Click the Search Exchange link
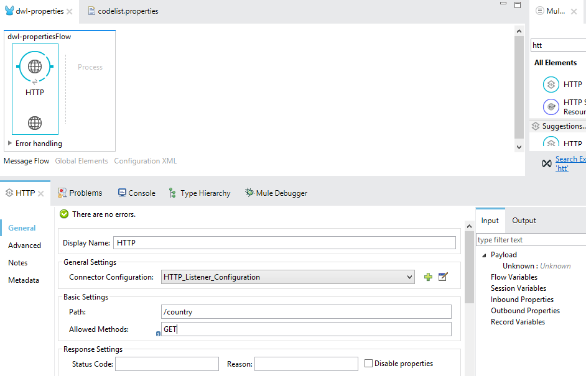586x376 pixels. point(570,160)
